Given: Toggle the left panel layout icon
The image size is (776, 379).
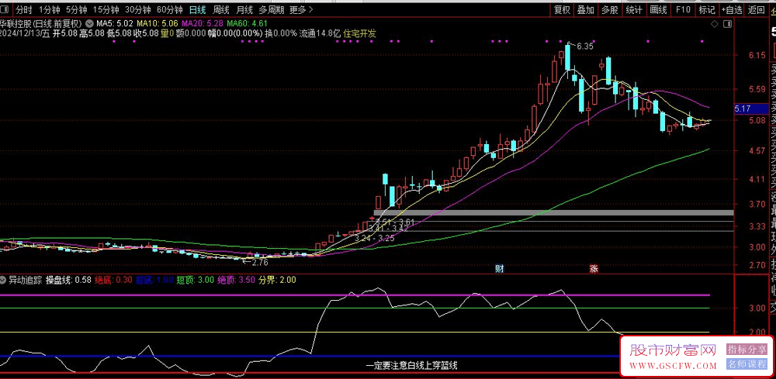Looking at the screenshot, I should pyautogui.click(x=6, y=9).
